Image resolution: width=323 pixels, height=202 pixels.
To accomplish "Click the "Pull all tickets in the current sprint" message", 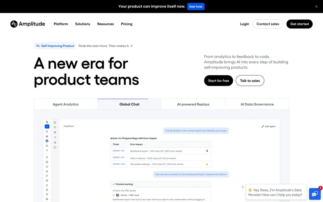I will pyautogui.click(x=196, y=131).
